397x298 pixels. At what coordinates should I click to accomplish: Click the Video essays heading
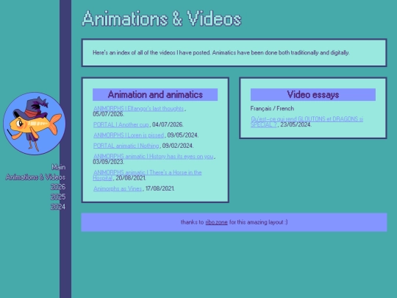tap(313, 94)
